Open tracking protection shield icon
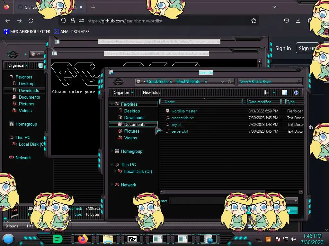Screen dimensions: 329x246 (64, 20)
